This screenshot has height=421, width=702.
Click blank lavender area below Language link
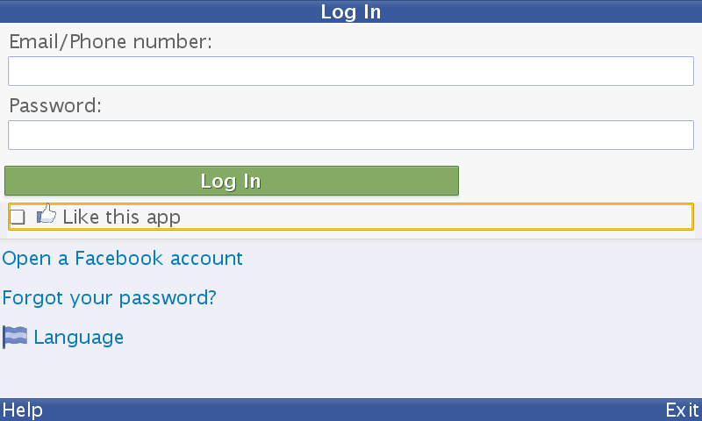point(351,374)
